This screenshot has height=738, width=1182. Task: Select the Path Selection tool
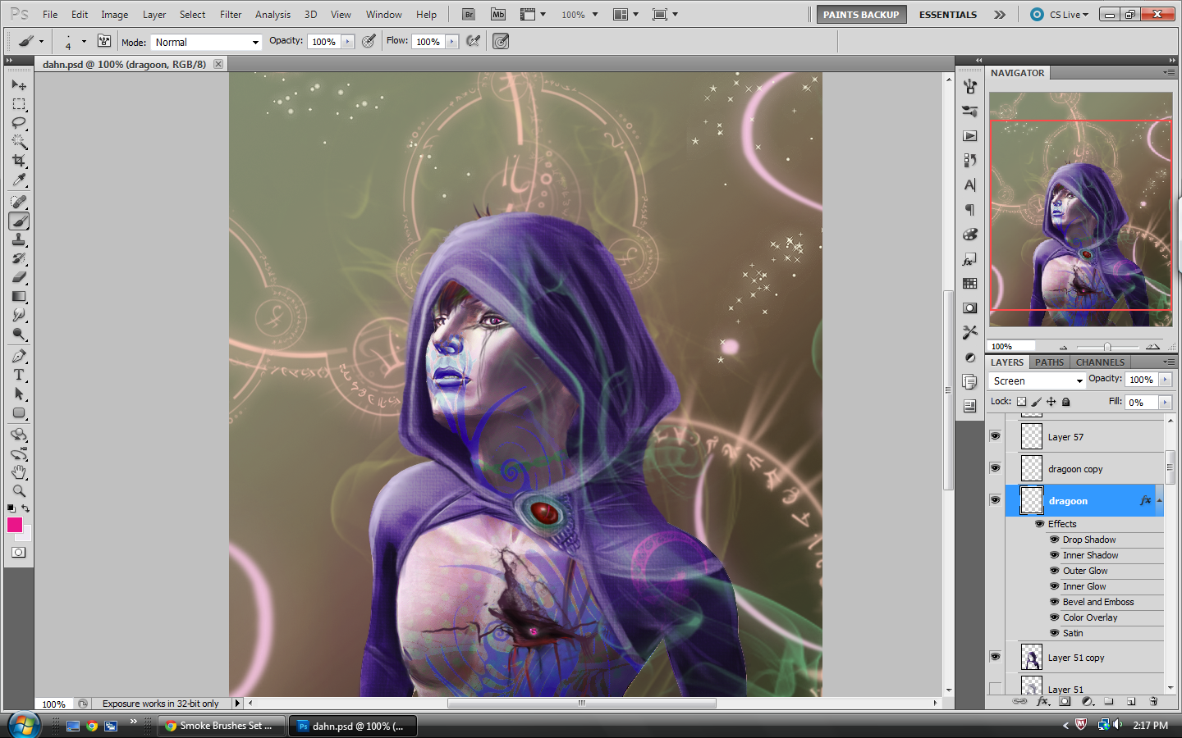pyautogui.click(x=19, y=394)
